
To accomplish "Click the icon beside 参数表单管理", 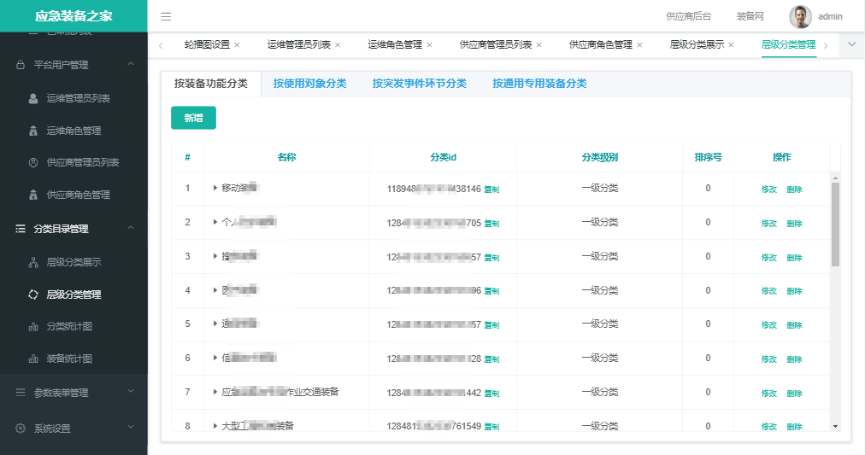I will (21, 393).
